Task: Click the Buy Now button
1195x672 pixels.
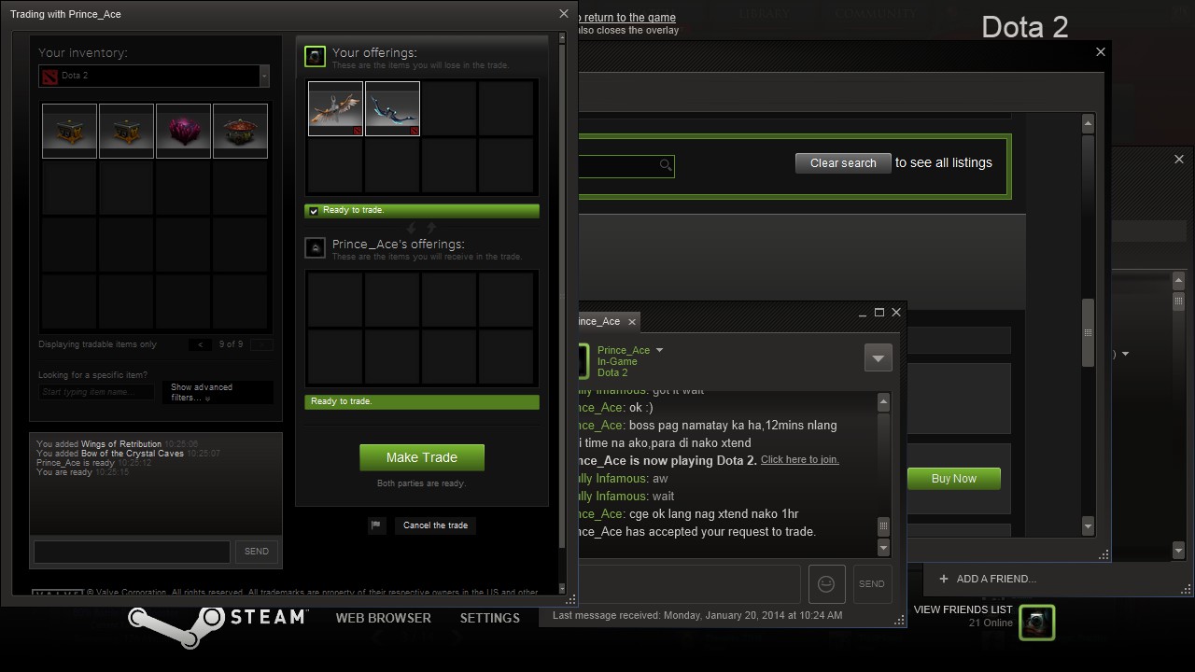Action: [x=954, y=479]
